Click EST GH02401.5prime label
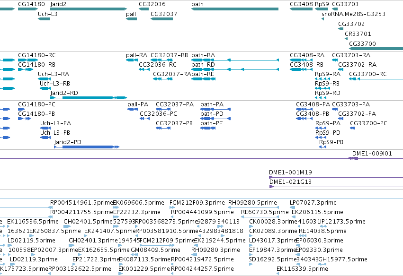The height and width of the screenshot is (276, 403). [x=88, y=222]
